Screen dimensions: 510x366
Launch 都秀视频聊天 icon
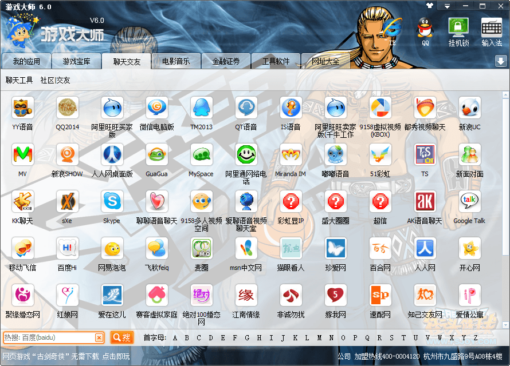pos(425,108)
